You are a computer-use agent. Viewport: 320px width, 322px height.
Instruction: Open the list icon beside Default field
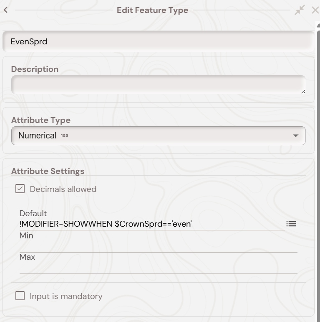(291, 224)
